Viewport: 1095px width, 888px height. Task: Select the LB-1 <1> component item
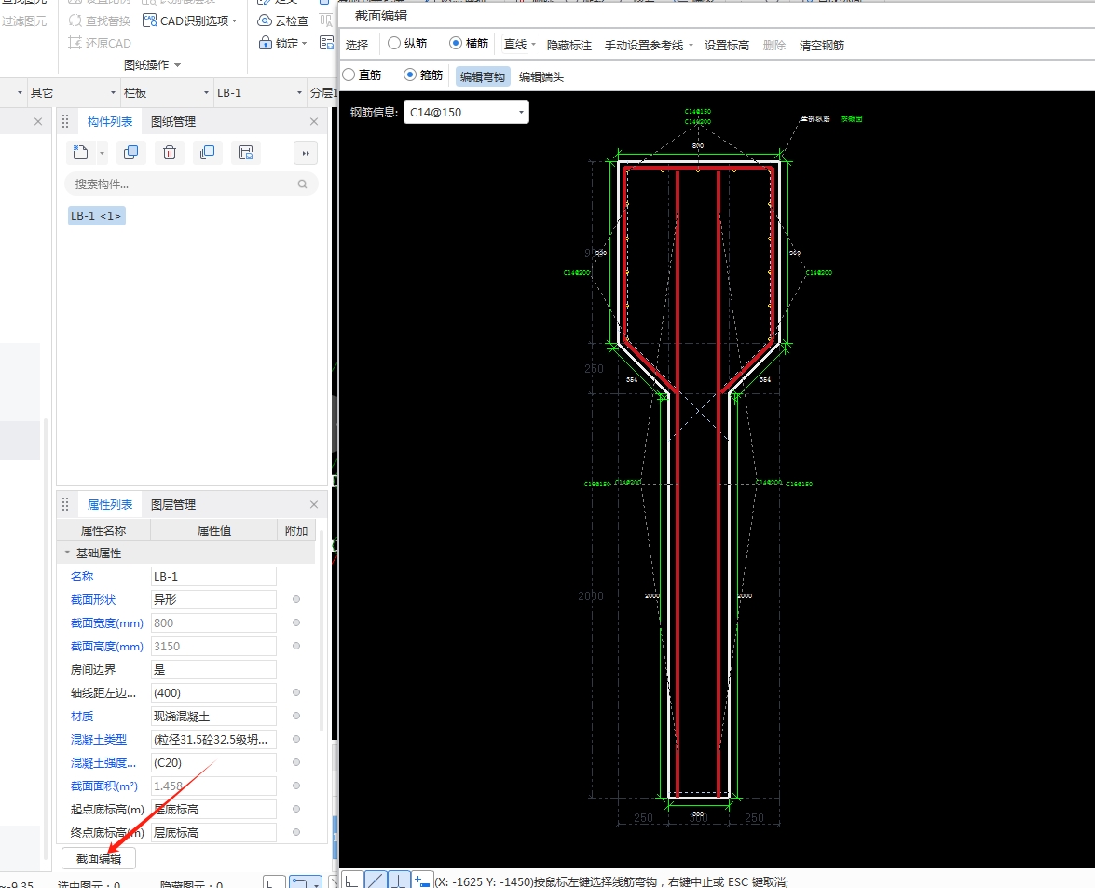click(x=96, y=216)
